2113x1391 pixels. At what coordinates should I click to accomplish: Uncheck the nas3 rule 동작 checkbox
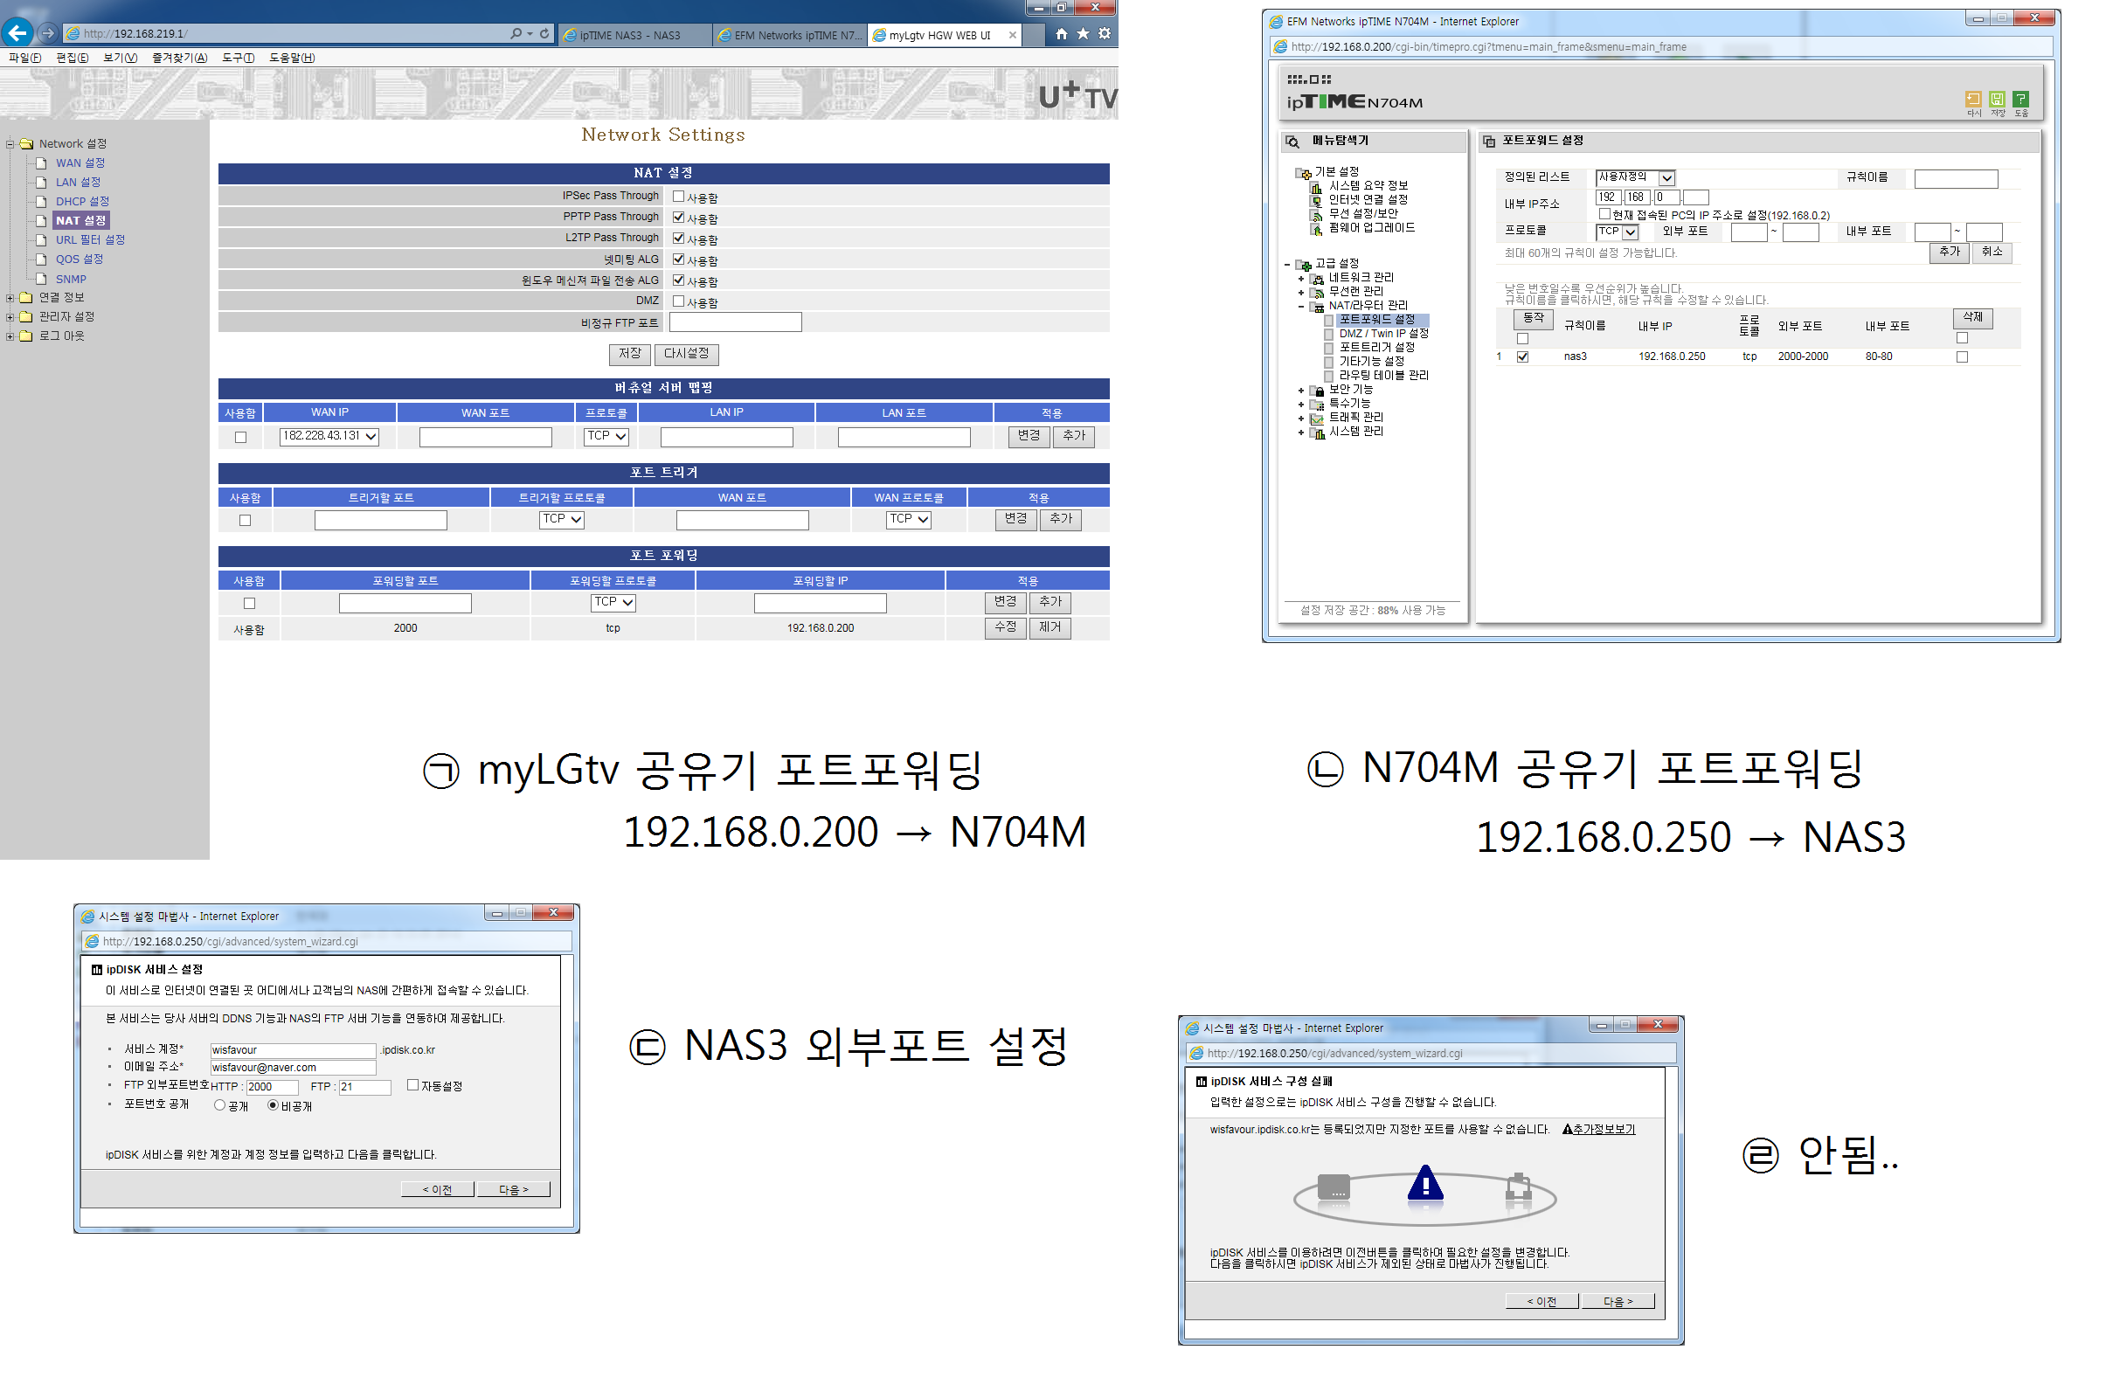click(1521, 356)
